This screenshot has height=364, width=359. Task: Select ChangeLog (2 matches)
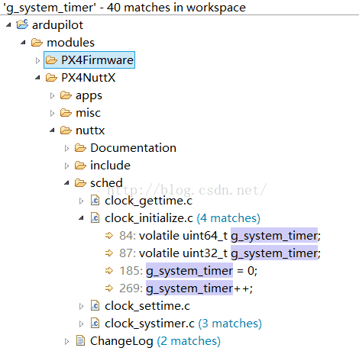[155, 341]
